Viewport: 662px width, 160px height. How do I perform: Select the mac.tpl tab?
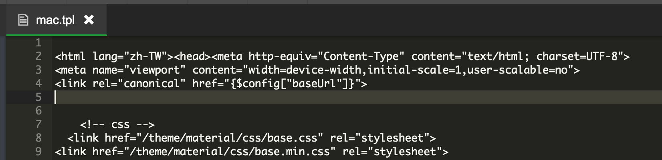tap(55, 20)
